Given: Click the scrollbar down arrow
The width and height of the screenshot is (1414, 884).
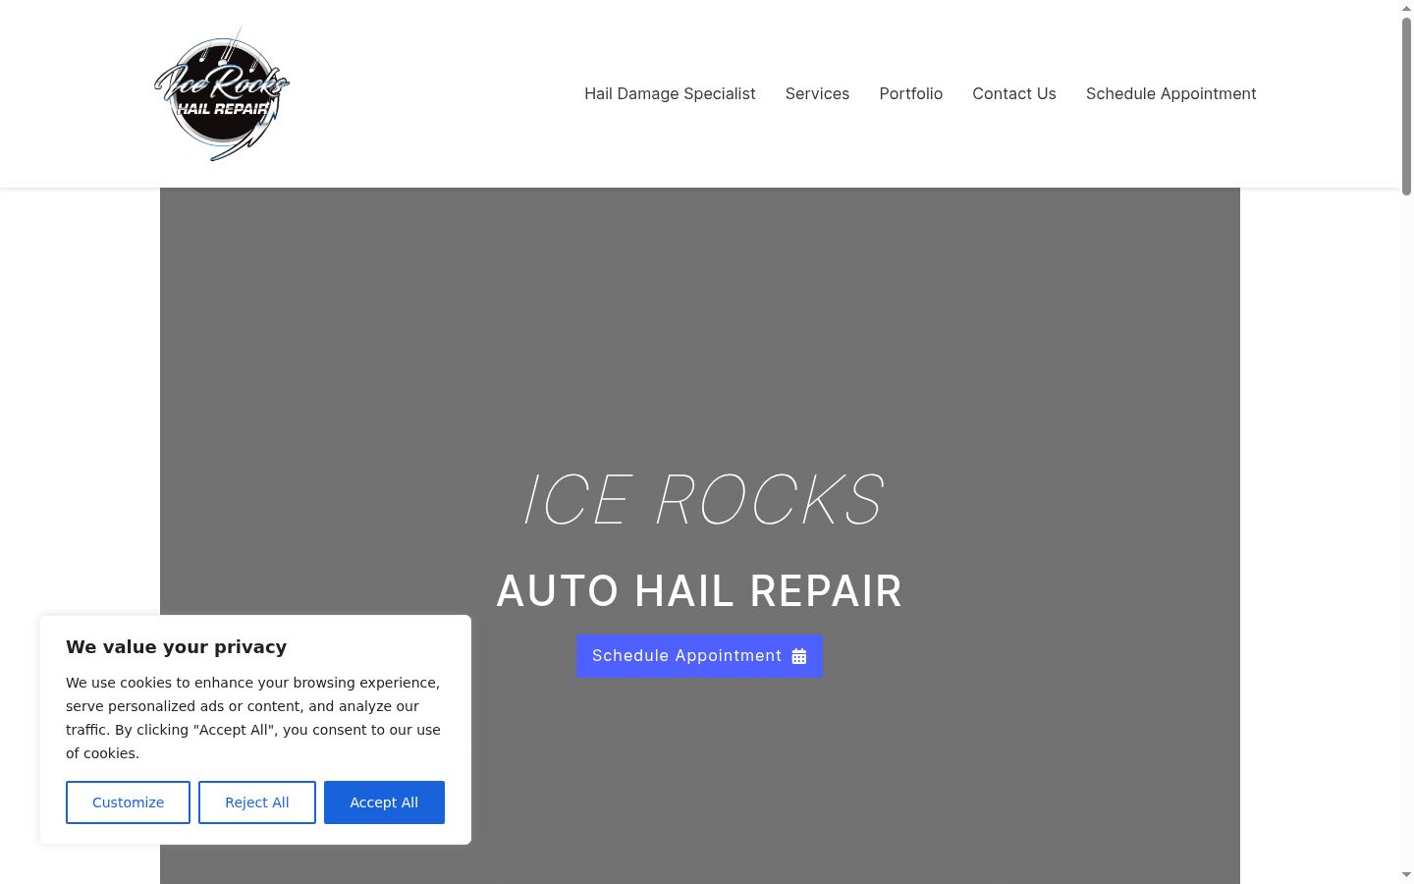Looking at the screenshot, I should 1406,875.
